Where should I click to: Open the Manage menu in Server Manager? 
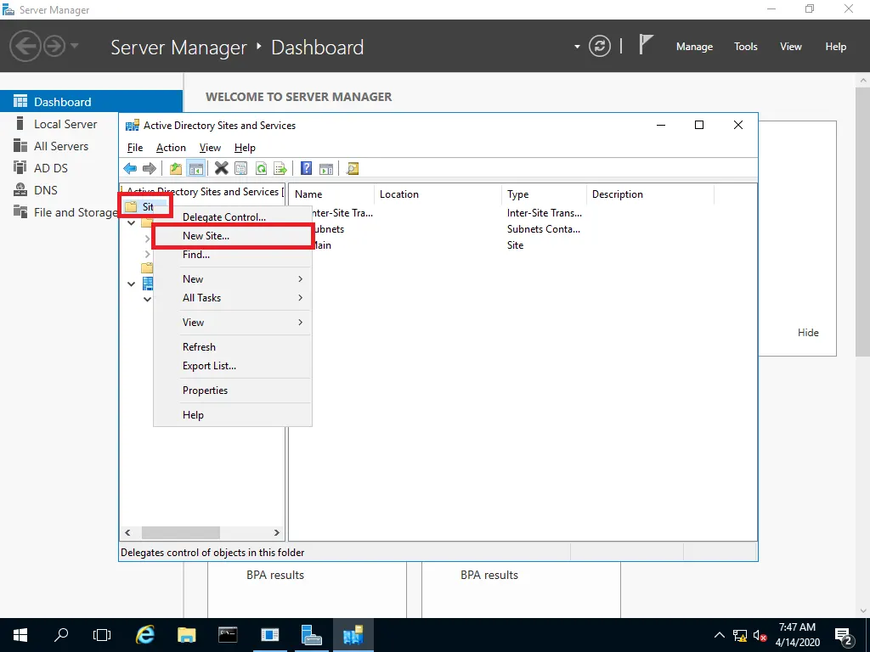pos(694,47)
